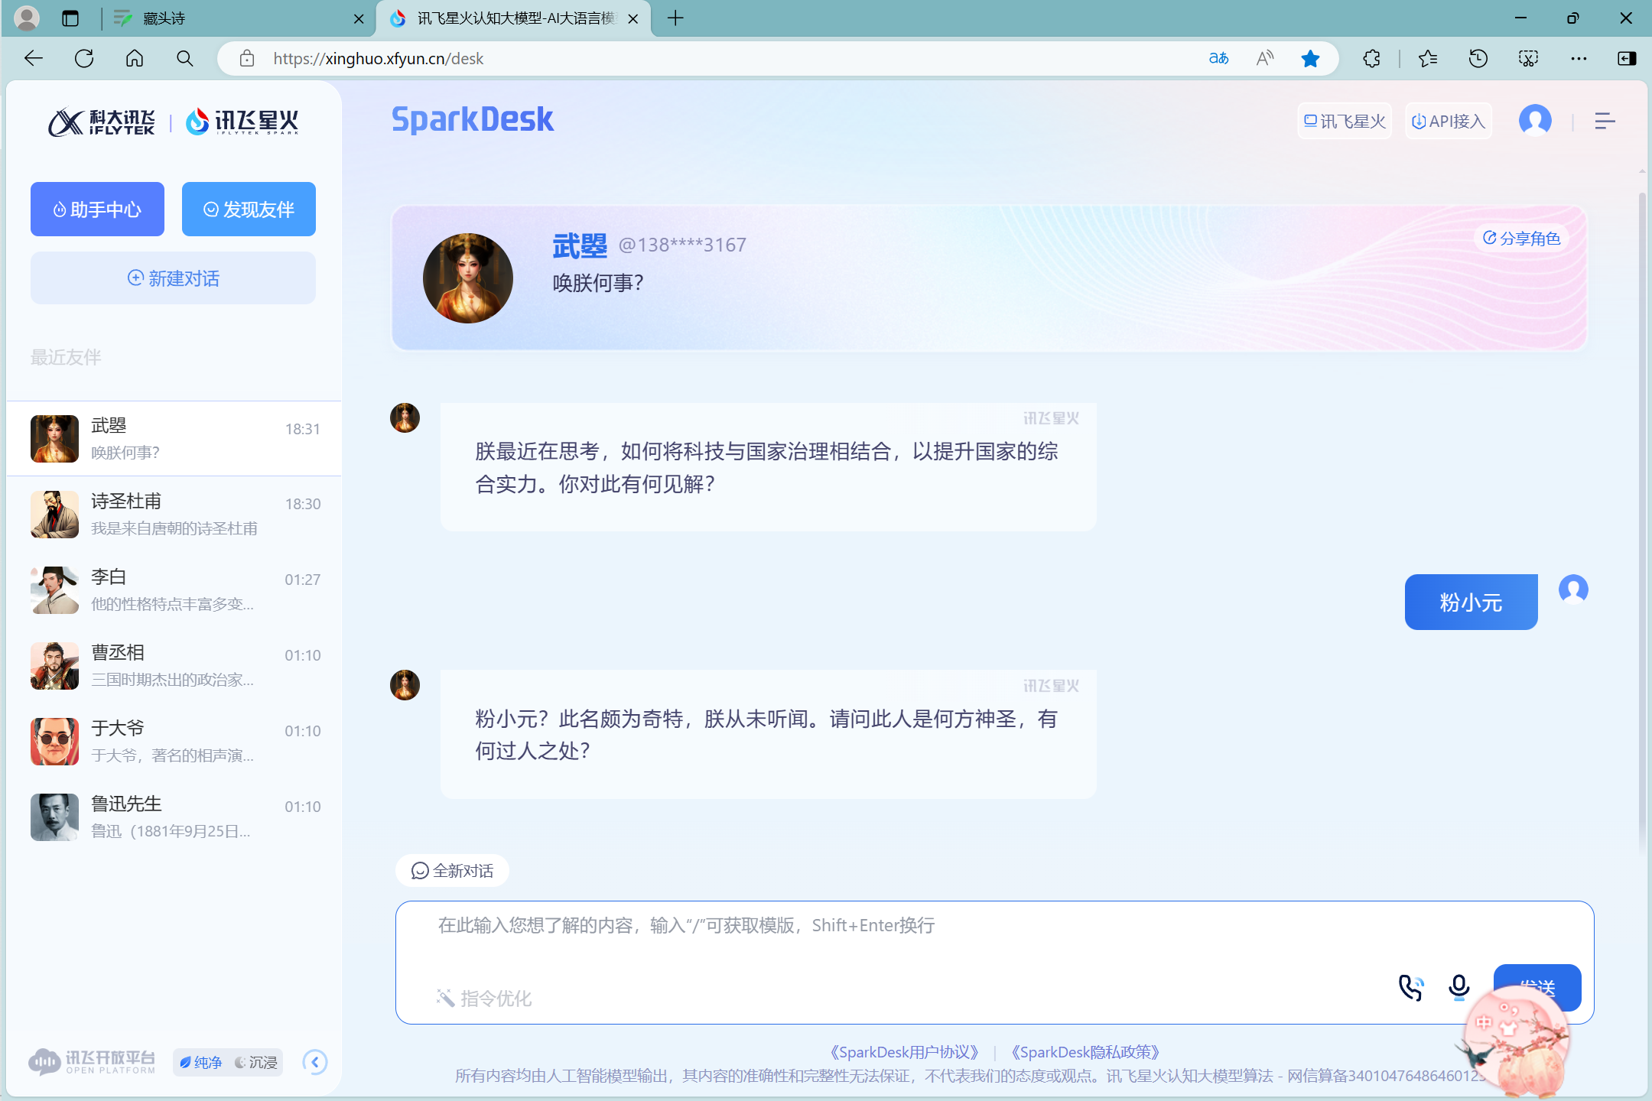The height and width of the screenshot is (1101, 1652).
Task: Open SparkDesk隐私政策 privacy policy
Action: [x=1085, y=1052]
